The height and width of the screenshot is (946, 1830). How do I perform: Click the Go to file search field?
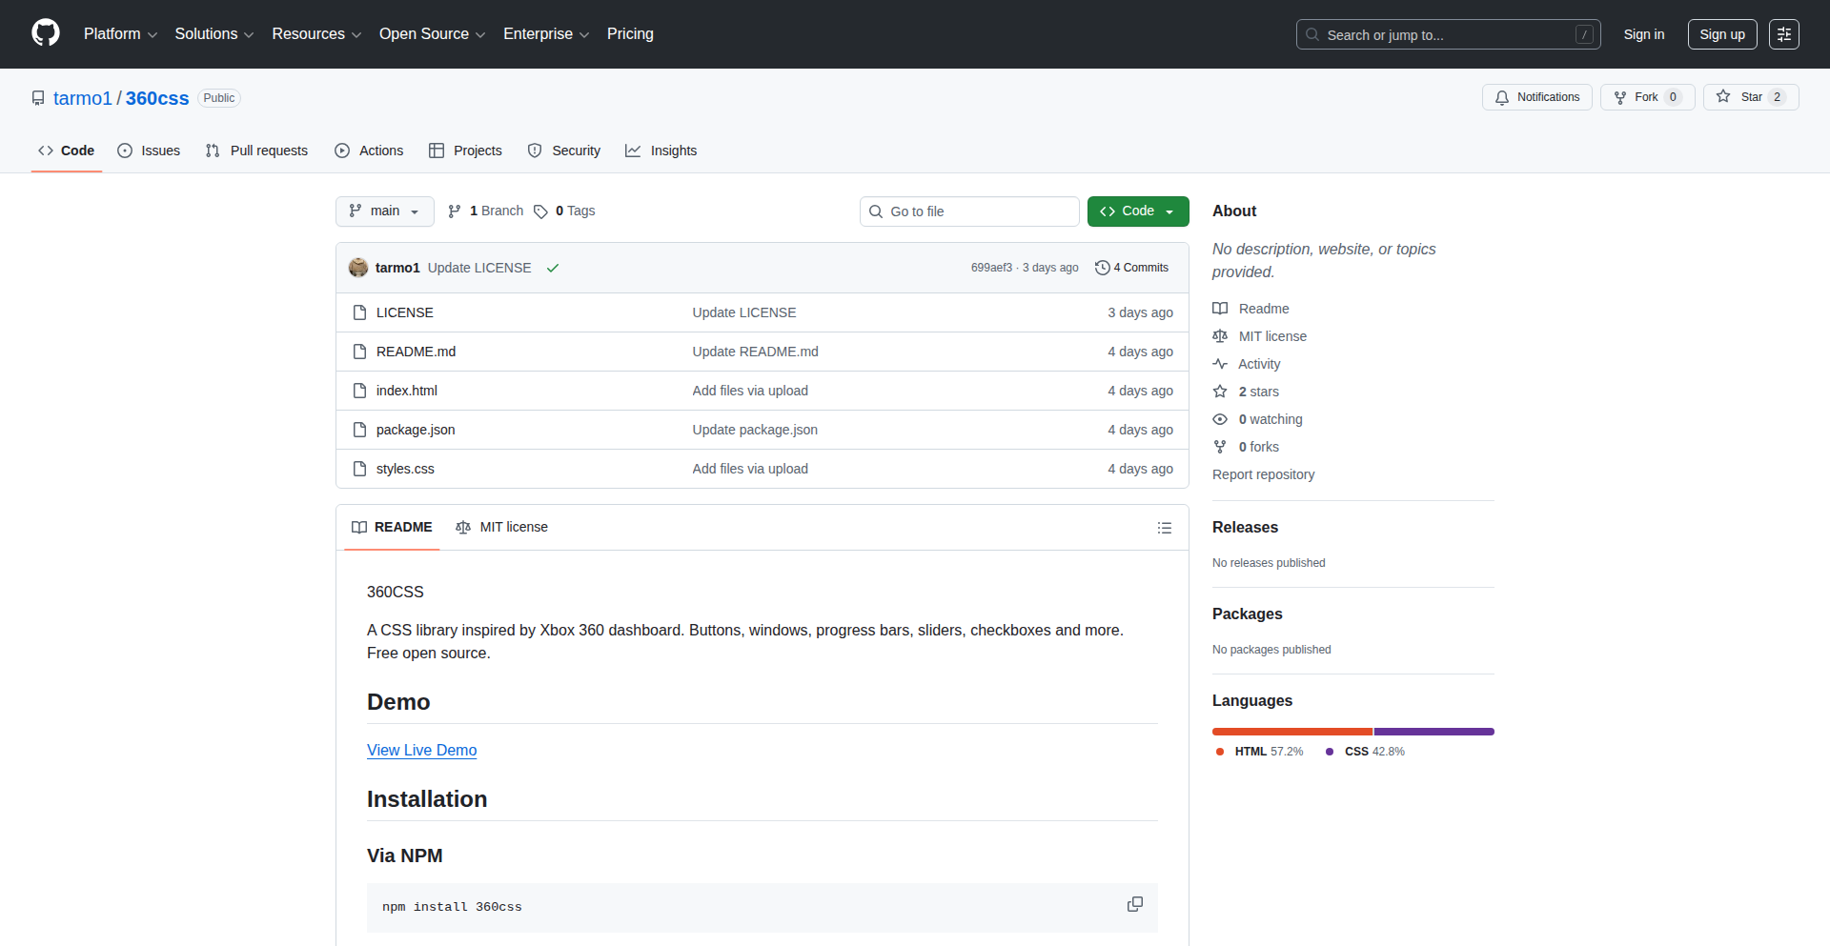pyautogui.click(x=969, y=211)
